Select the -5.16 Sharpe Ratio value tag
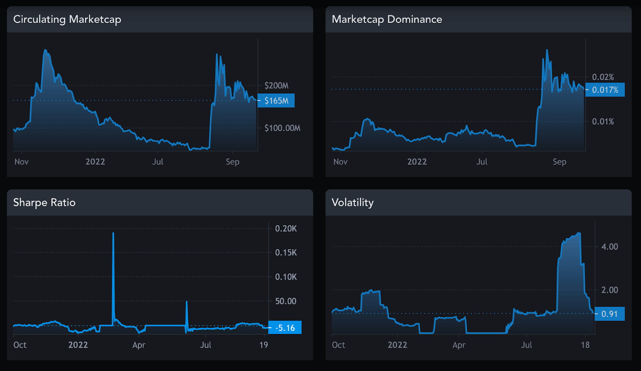641x371 pixels. [x=285, y=328]
